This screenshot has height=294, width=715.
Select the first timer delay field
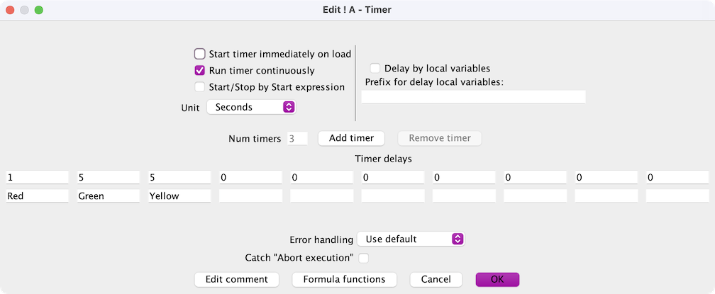(37, 177)
